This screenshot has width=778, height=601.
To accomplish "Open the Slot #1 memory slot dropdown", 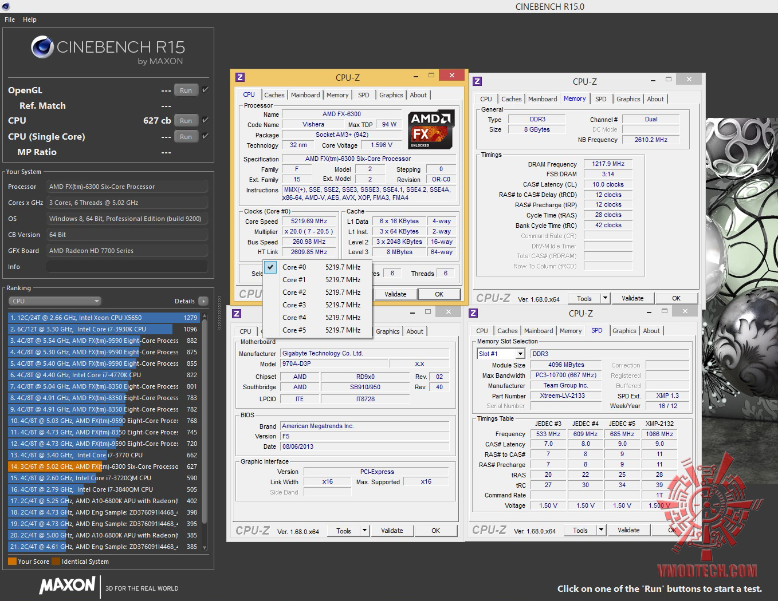I will [501, 354].
